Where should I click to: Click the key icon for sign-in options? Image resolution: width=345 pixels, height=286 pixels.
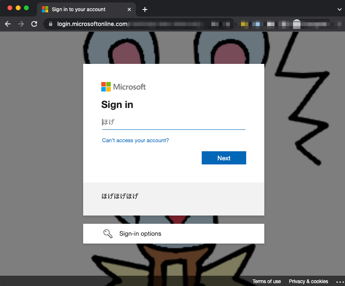coord(108,234)
